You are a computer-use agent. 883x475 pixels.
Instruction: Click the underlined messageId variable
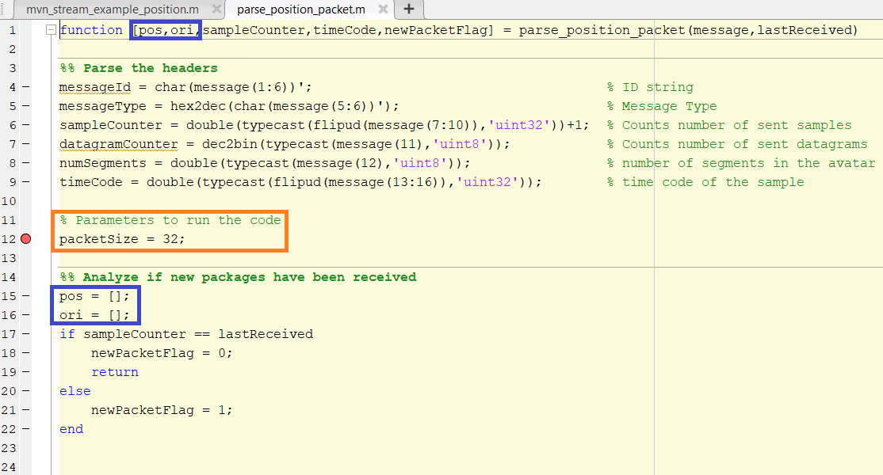click(95, 88)
